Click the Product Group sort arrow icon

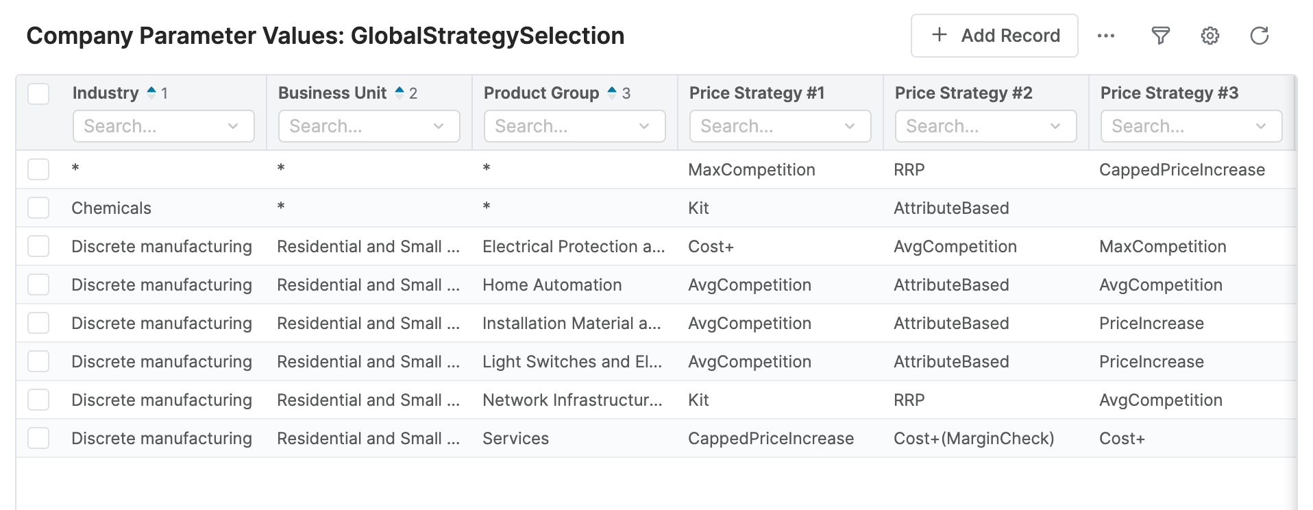pyautogui.click(x=613, y=93)
